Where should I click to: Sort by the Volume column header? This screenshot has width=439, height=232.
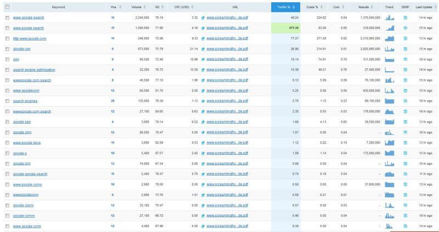click(x=138, y=7)
